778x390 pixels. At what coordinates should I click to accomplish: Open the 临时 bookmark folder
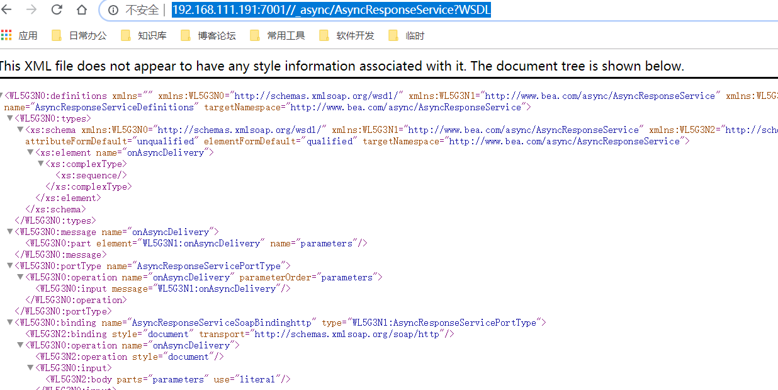407,35
